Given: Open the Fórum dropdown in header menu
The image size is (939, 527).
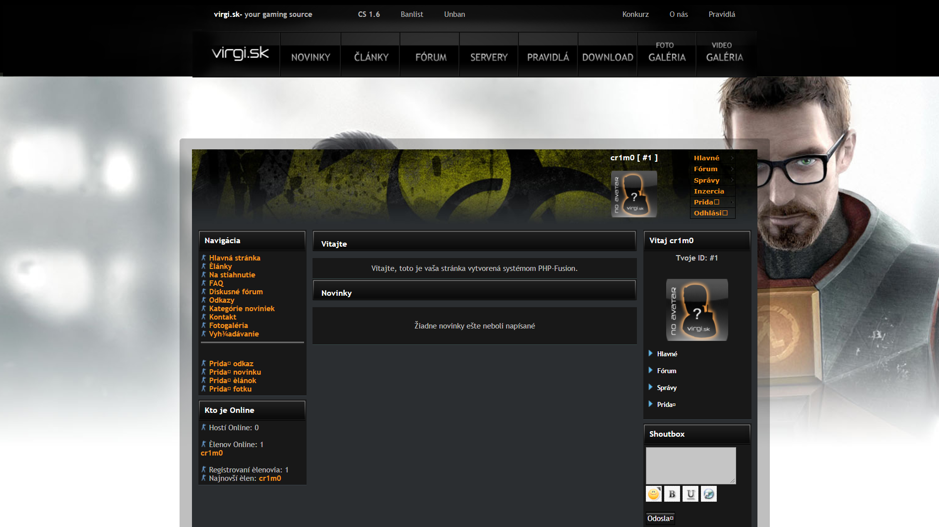Looking at the screenshot, I should point(712,169).
